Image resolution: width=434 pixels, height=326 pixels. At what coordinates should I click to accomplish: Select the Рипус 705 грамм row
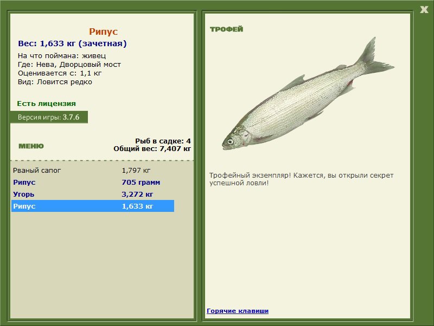pos(93,183)
